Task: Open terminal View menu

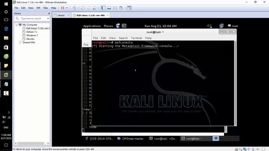Action: tap(112, 38)
